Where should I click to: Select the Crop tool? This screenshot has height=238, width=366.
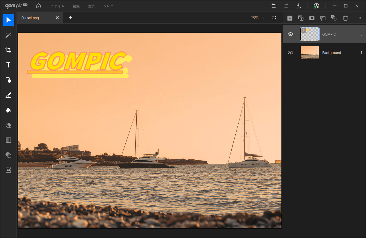[x=8, y=50]
